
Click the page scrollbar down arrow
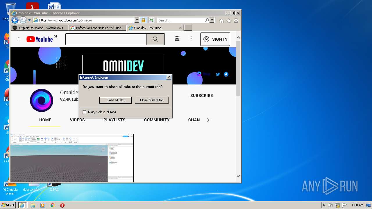[238, 176]
